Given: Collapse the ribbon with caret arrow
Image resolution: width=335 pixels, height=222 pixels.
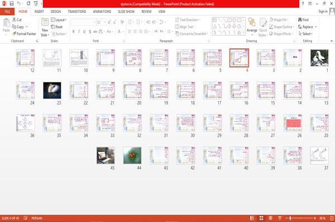Looking at the screenshot, I should tap(331, 41).
